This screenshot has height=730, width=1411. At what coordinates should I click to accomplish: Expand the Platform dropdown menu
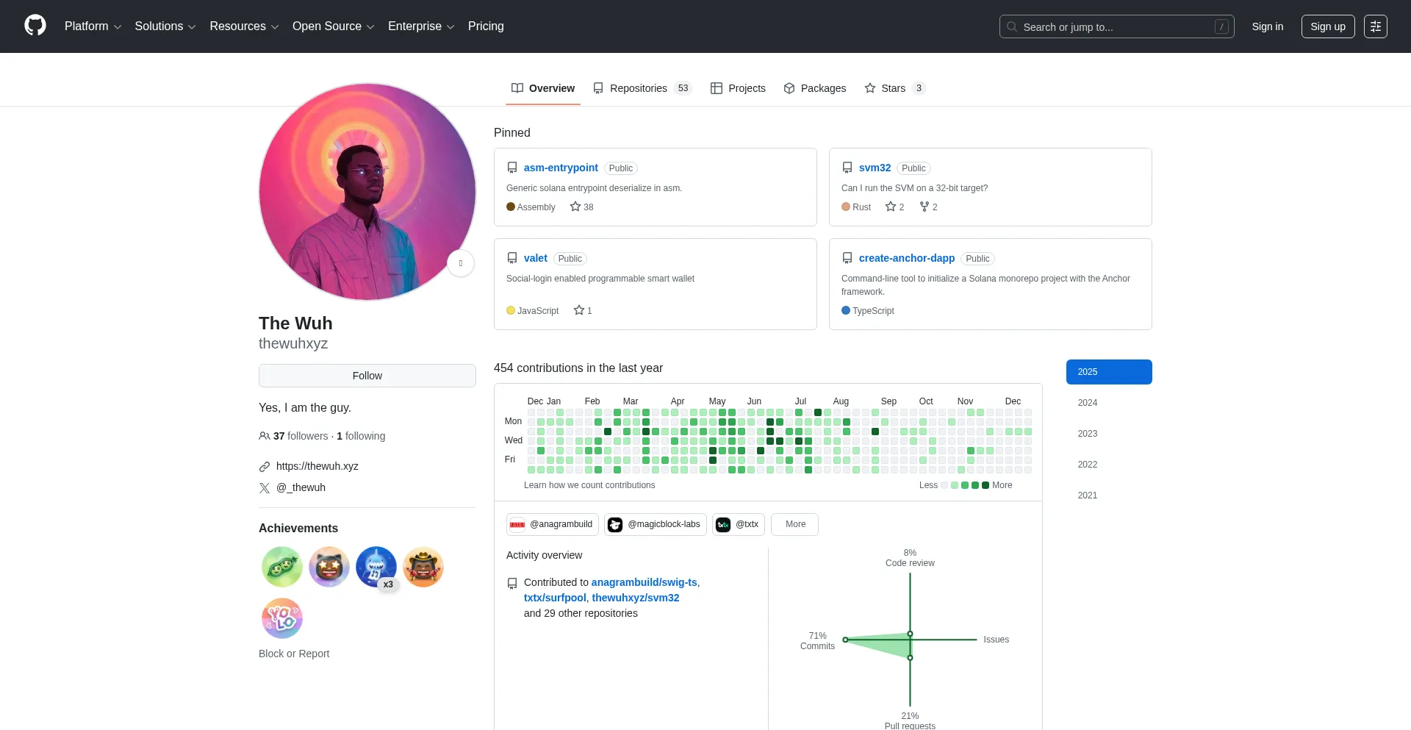tap(93, 26)
